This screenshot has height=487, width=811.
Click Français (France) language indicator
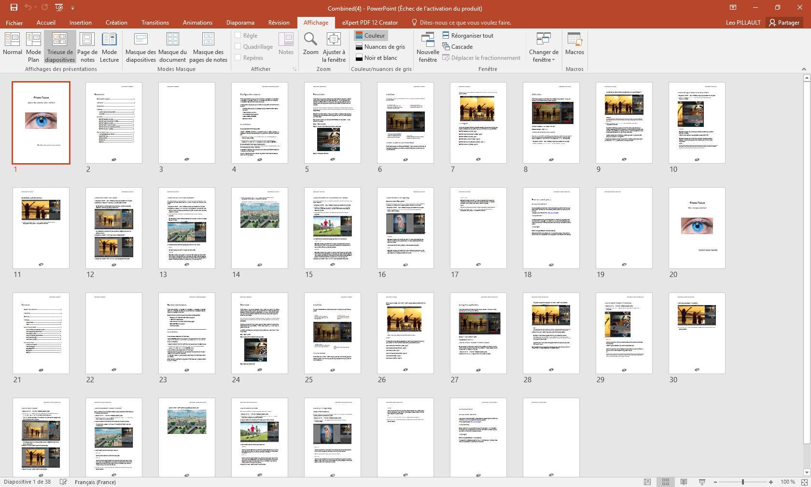pos(95,482)
